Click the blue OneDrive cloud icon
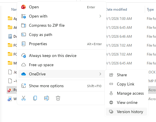This screenshot has width=156, height=122. pos(24,74)
